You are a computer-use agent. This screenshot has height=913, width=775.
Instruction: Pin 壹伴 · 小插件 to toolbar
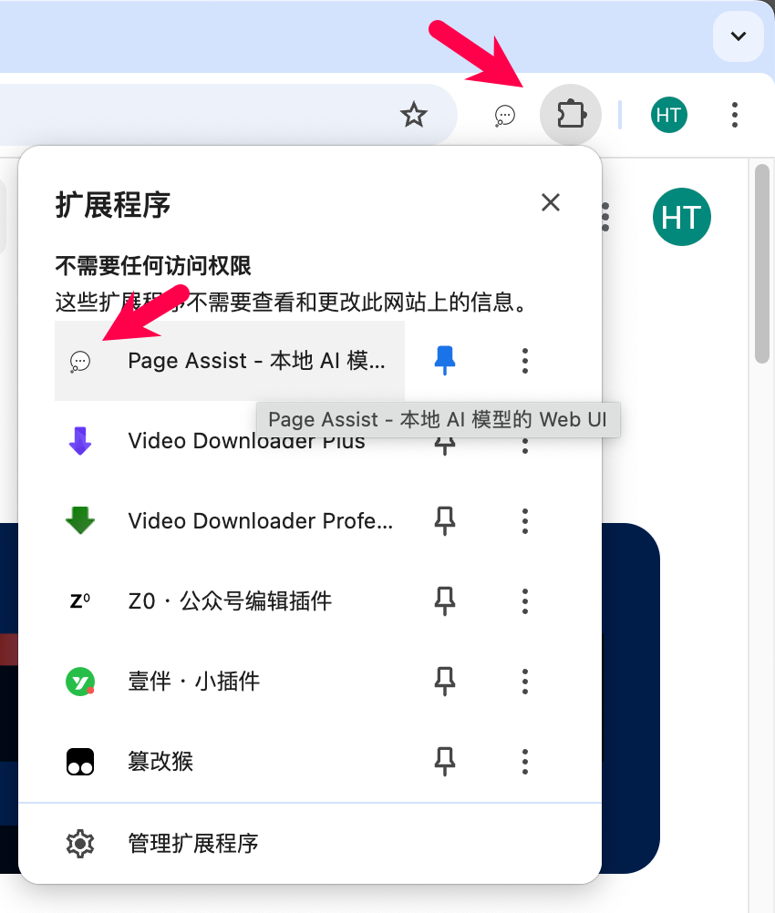coord(445,682)
